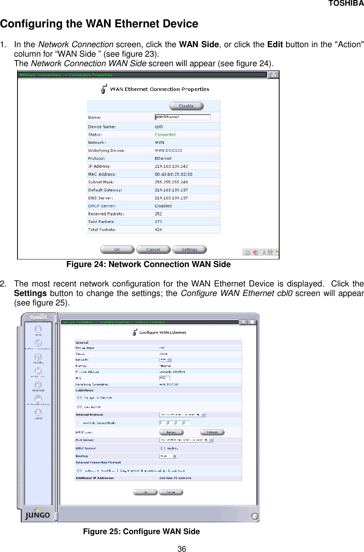
Task: Click the Renew button for DHCP Lease
Action: [x=172, y=431]
